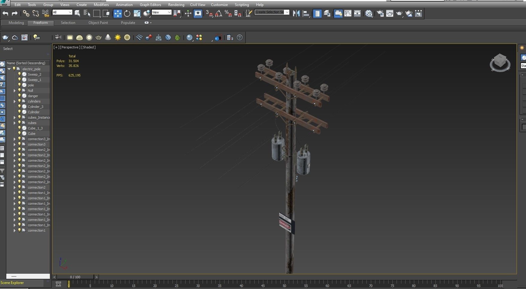Collapse the electric_pole tree node
The image size is (526, 289).
pos(9,69)
